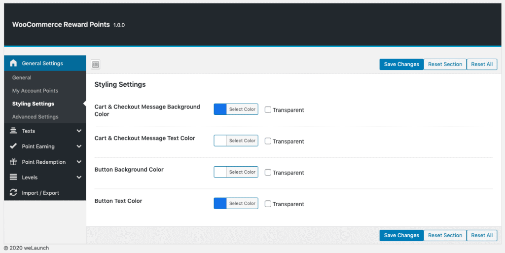Click the Import / Export refresh icon
The width and height of the screenshot is (505, 253).
(x=13, y=192)
